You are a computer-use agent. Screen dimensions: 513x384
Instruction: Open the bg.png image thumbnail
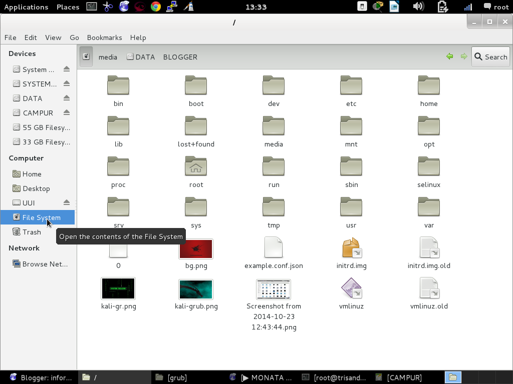[x=196, y=248]
